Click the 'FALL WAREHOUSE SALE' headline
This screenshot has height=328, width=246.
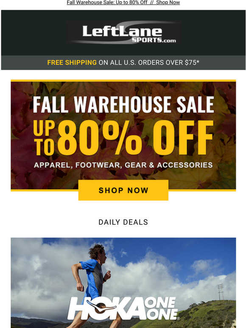coord(123,105)
